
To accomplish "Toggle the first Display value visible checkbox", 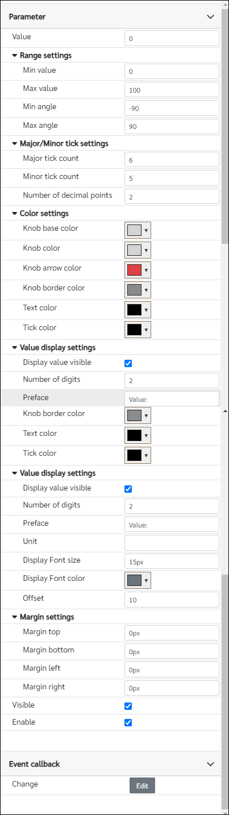I will coord(128,363).
